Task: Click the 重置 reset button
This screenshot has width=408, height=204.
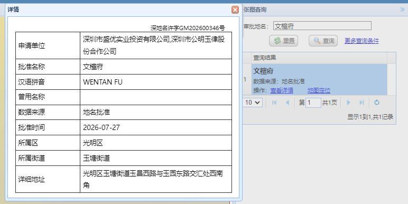Action: (283, 41)
